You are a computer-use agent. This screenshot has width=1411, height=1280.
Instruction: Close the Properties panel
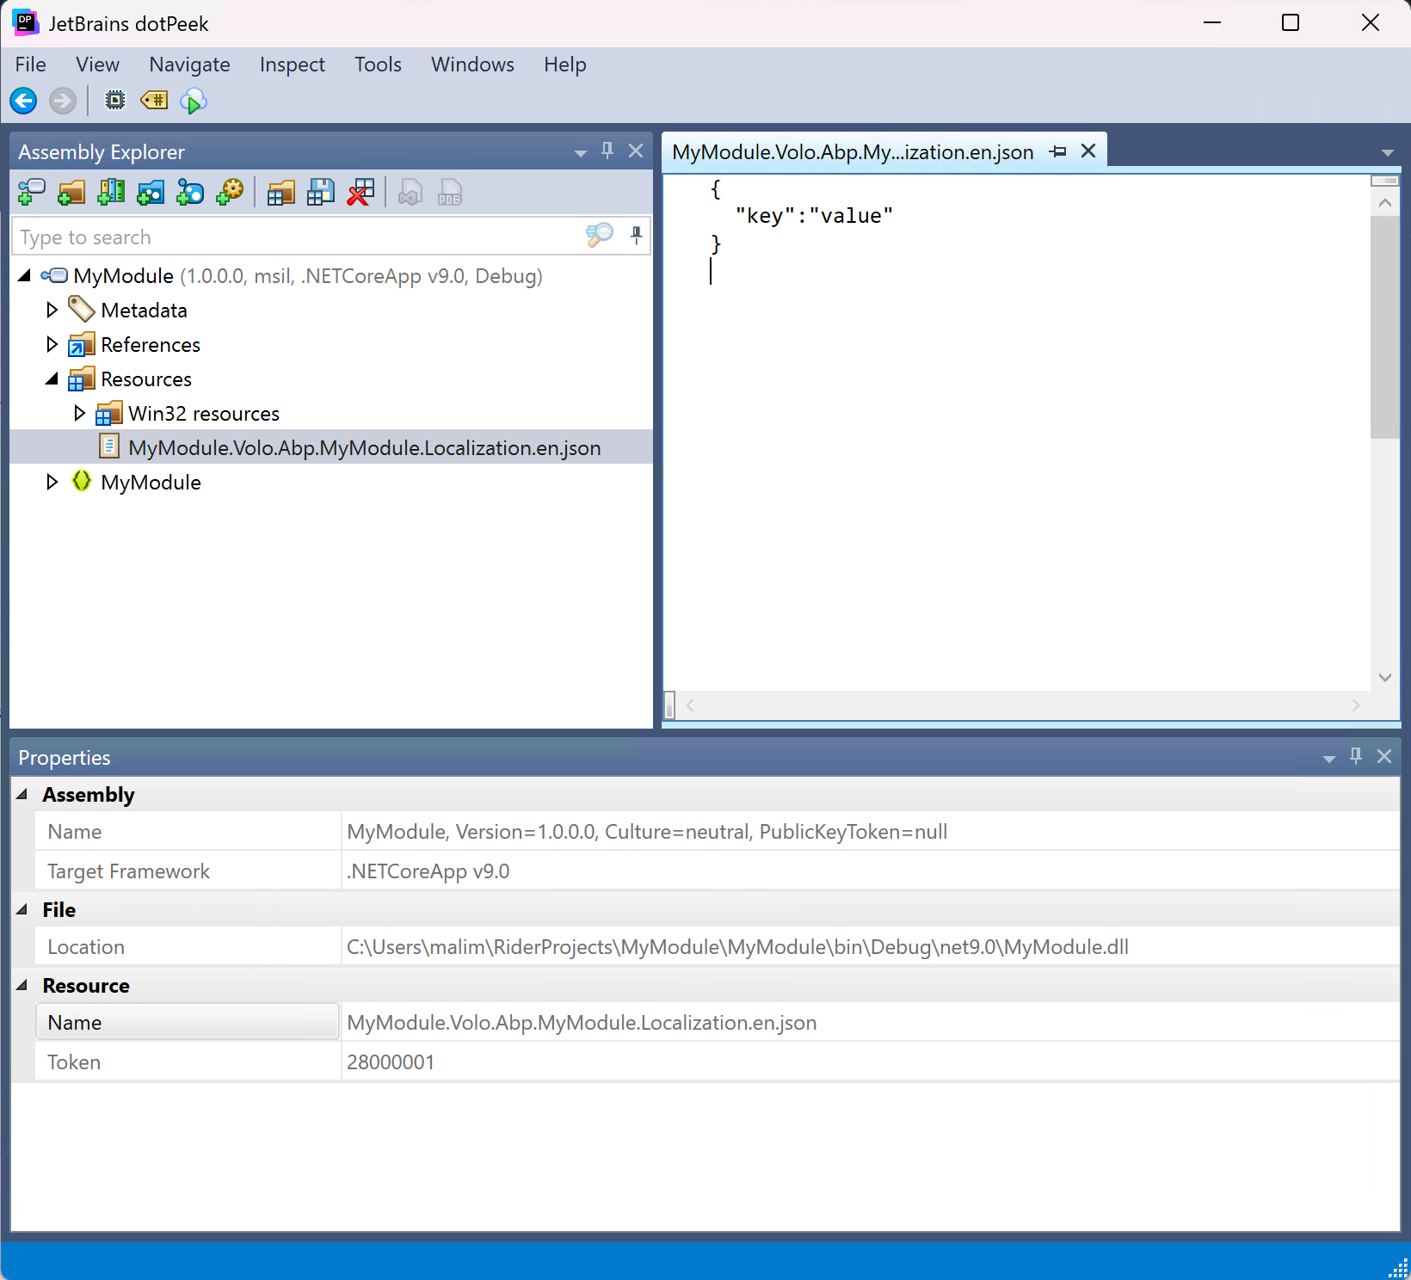click(x=1384, y=756)
